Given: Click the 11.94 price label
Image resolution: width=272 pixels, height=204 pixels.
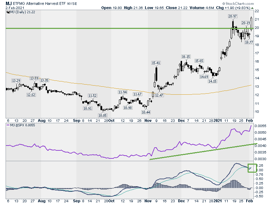Looking at the screenshot, I should 122,92.
